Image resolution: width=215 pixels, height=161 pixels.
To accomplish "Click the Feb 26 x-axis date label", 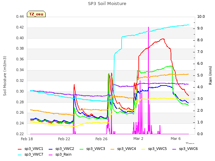I will (x=101, y=139).
